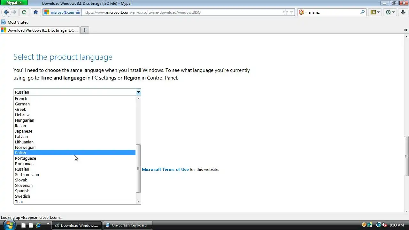Open a new tab with the plus button
This screenshot has width=409, height=230.
85,30
